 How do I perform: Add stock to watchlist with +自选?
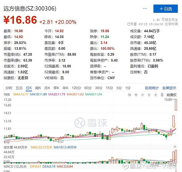[166, 9]
